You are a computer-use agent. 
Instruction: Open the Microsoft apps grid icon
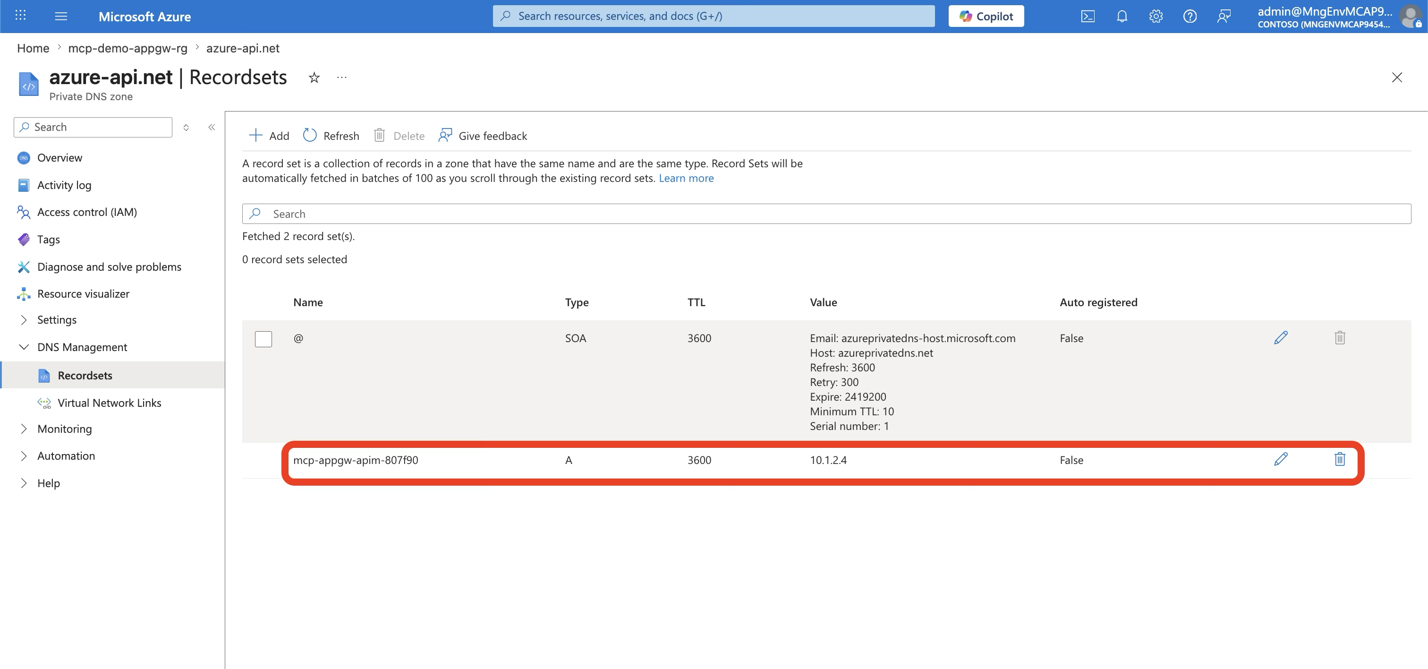(x=20, y=16)
